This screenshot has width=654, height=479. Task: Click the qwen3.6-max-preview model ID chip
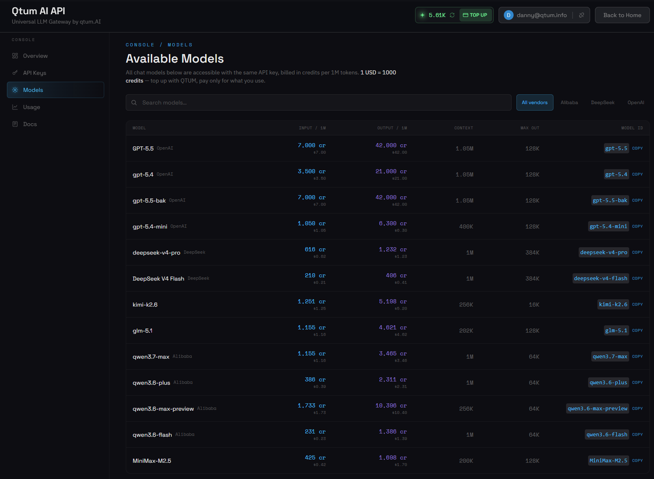597,409
